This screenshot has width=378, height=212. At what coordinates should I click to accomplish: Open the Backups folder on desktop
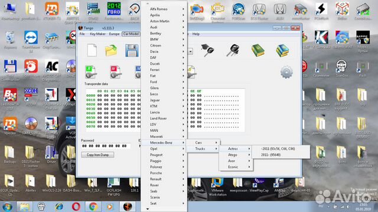pyautogui.click(x=10, y=154)
